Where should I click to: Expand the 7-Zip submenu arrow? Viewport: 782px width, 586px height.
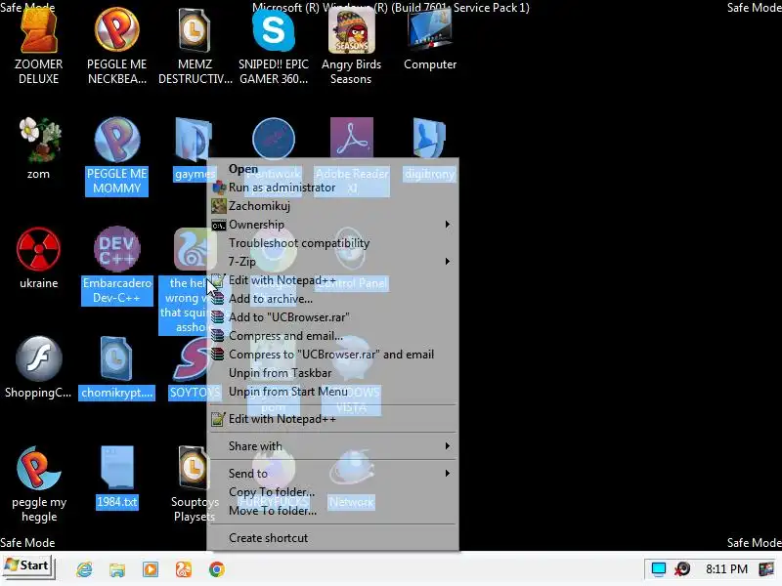tap(448, 261)
